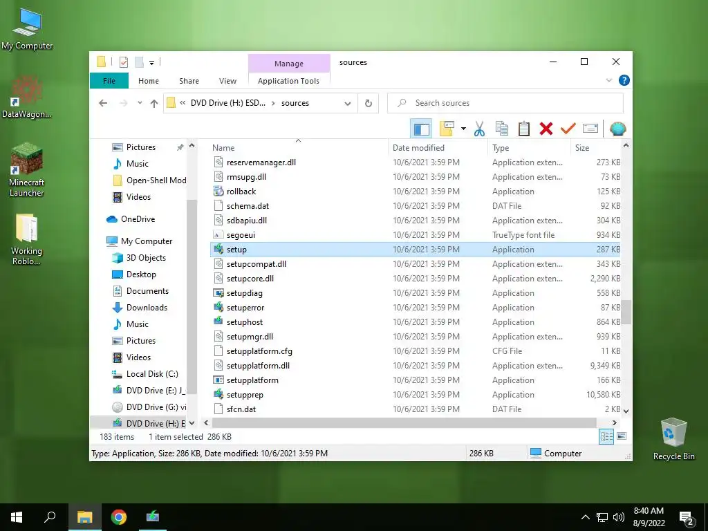Image resolution: width=708 pixels, height=531 pixels.
Task: Click the Rename toolbar icon
Action: 590,129
